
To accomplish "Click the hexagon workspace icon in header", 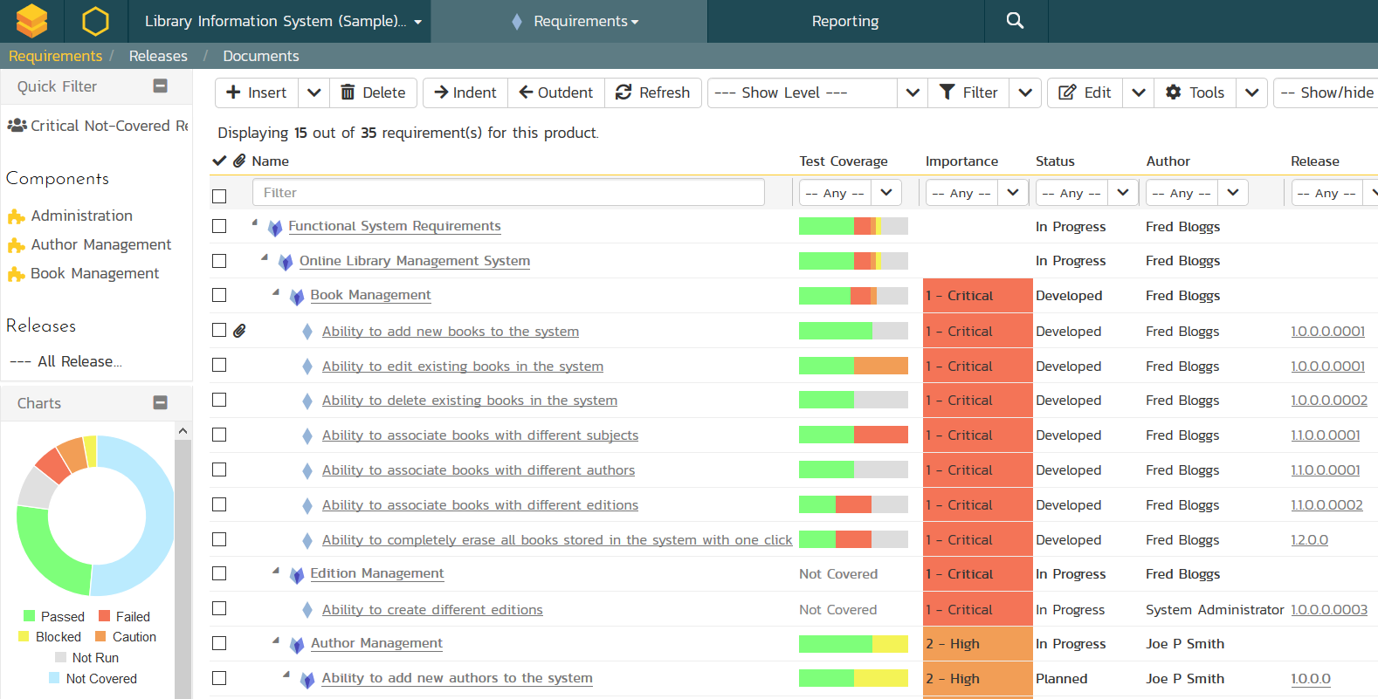I will (x=95, y=21).
